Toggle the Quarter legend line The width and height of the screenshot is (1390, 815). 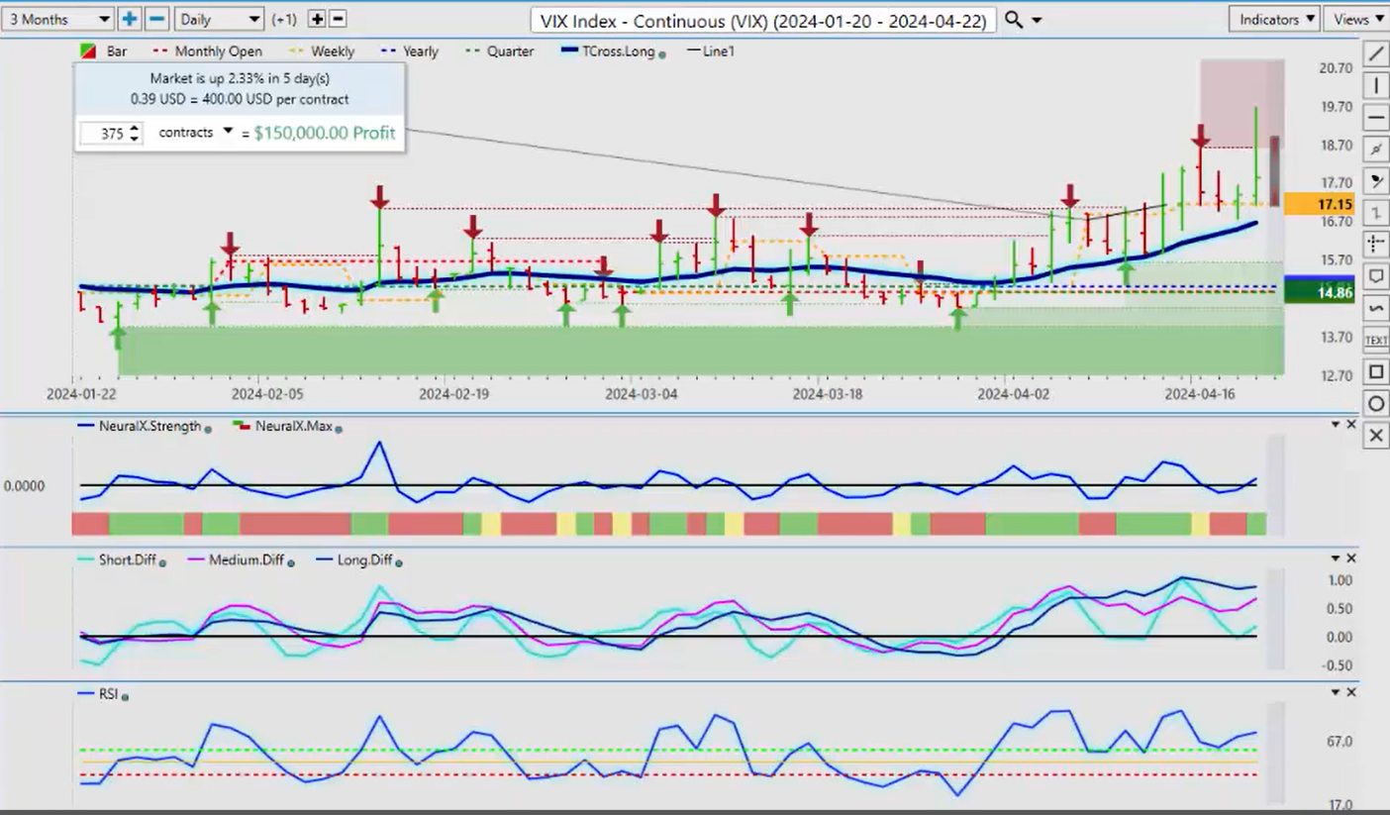[x=500, y=51]
